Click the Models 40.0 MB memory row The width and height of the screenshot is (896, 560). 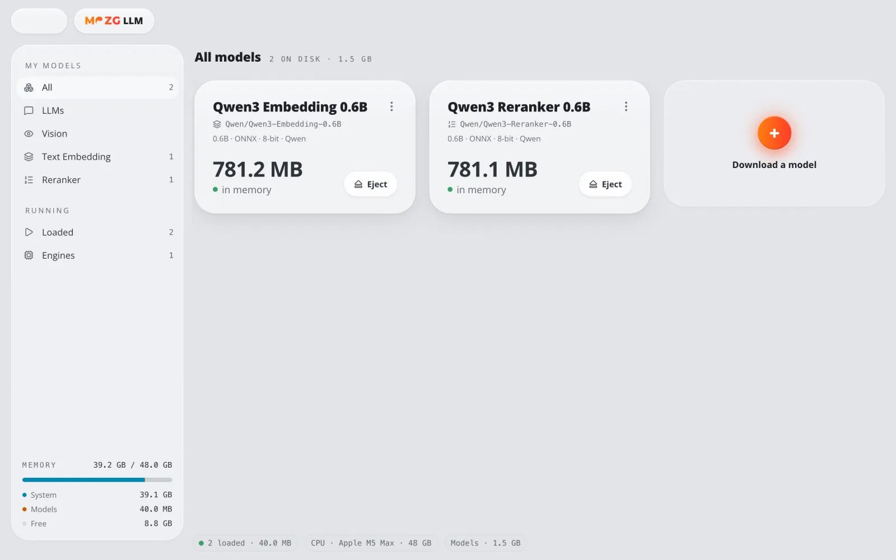(x=97, y=509)
